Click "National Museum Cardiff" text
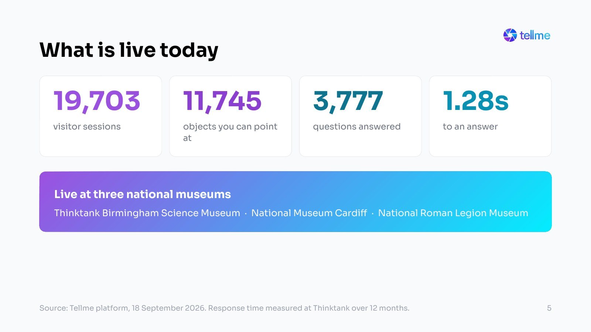The image size is (591, 332). [309, 213]
